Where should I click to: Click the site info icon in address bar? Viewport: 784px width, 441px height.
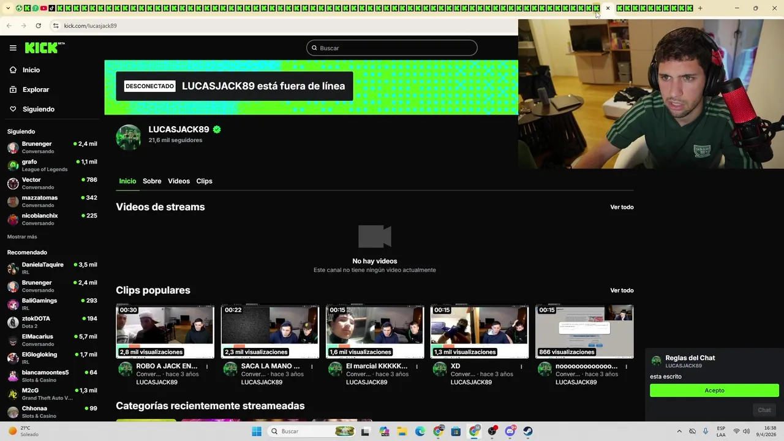tap(56, 26)
